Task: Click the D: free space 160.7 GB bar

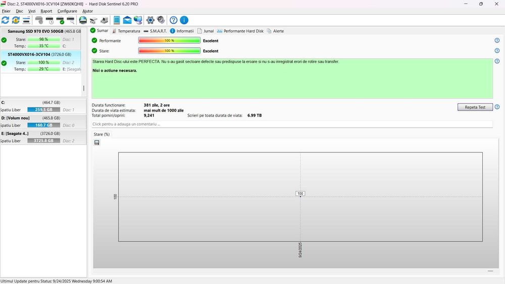Action: (44, 125)
